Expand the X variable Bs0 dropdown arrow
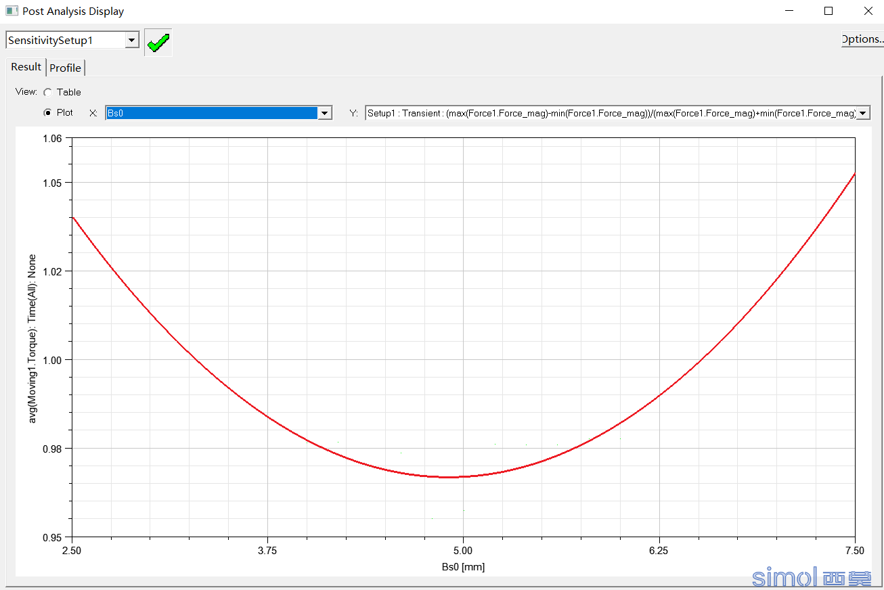 (325, 114)
